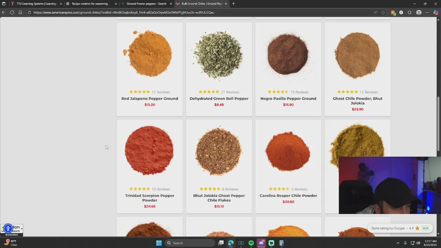Click the $24.66 price of Trinidad Scorpion

150,206
